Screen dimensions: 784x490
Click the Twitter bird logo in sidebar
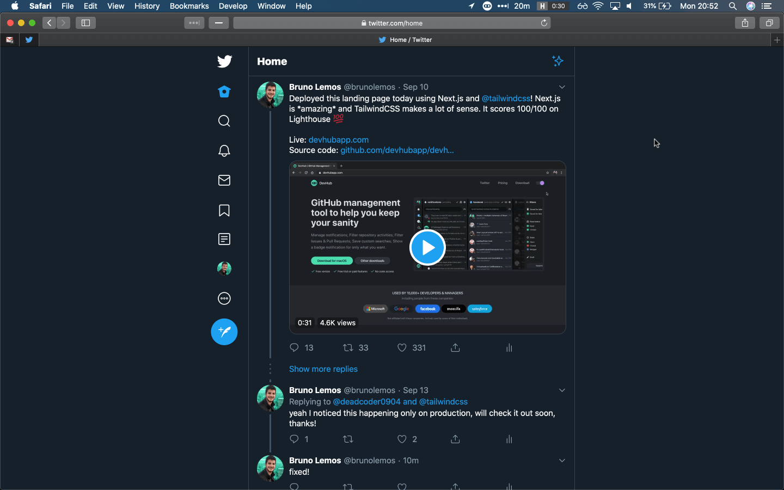click(224, 61)
